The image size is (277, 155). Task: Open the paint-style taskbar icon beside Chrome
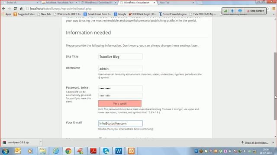coord(81,151)
